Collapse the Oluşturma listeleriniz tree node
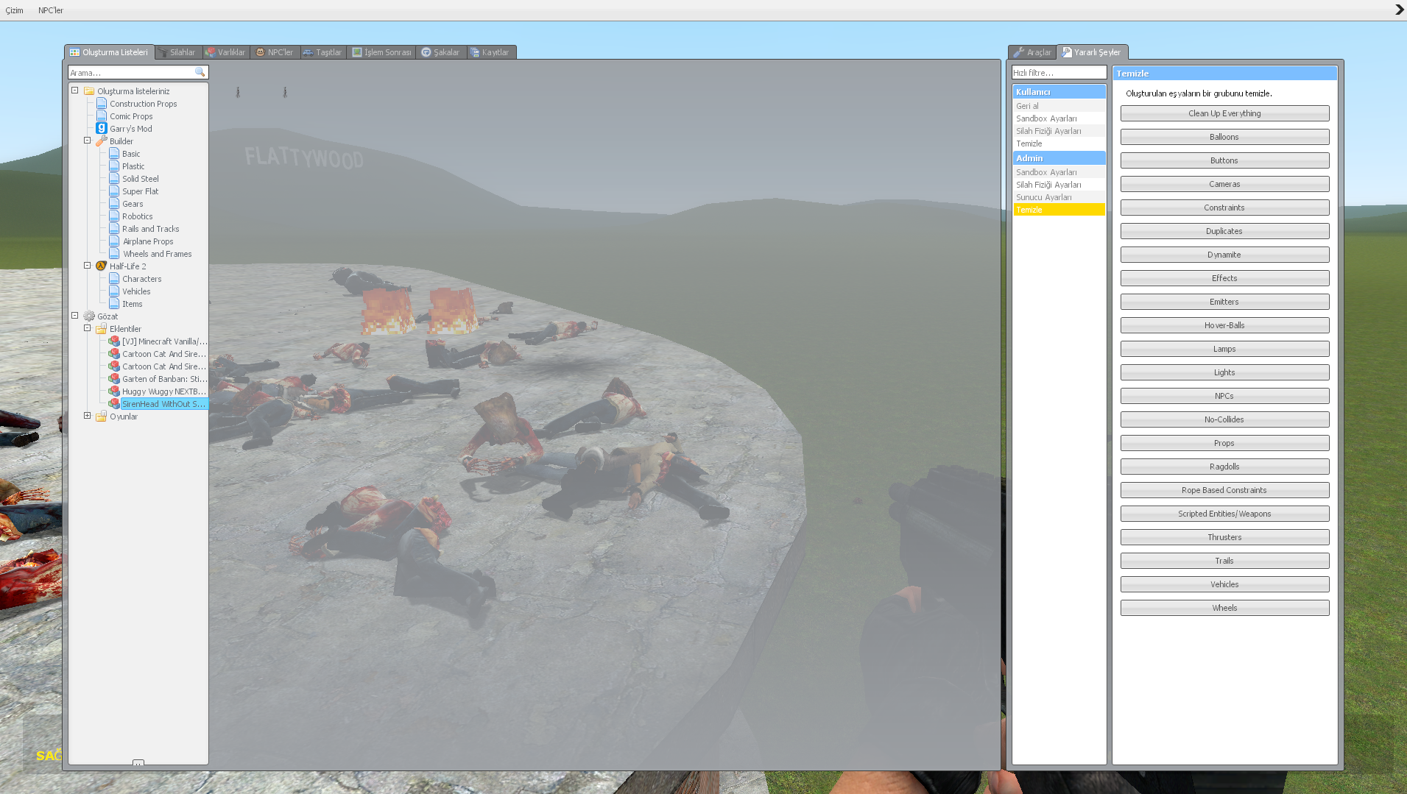The width and height of the screenshot is (1407, 794). [x=74, y=91]
